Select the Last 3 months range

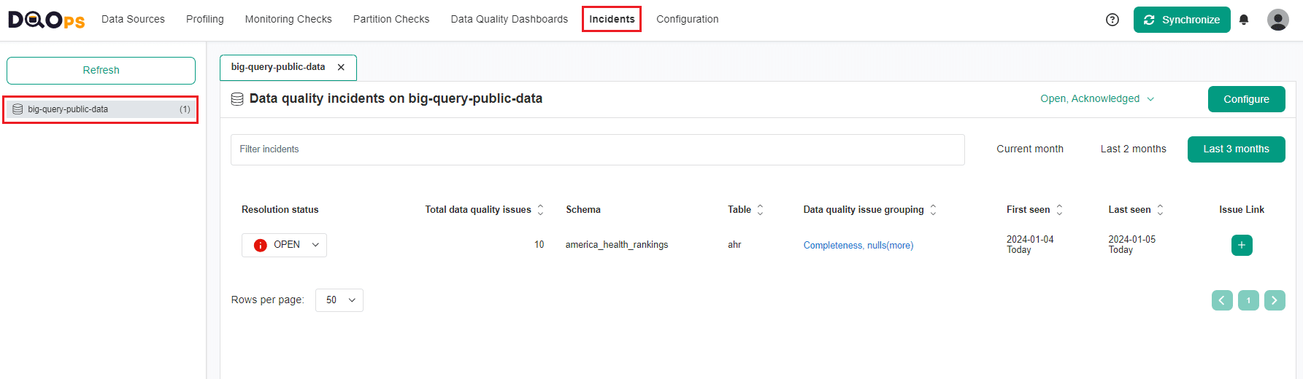coord(1236,149)
